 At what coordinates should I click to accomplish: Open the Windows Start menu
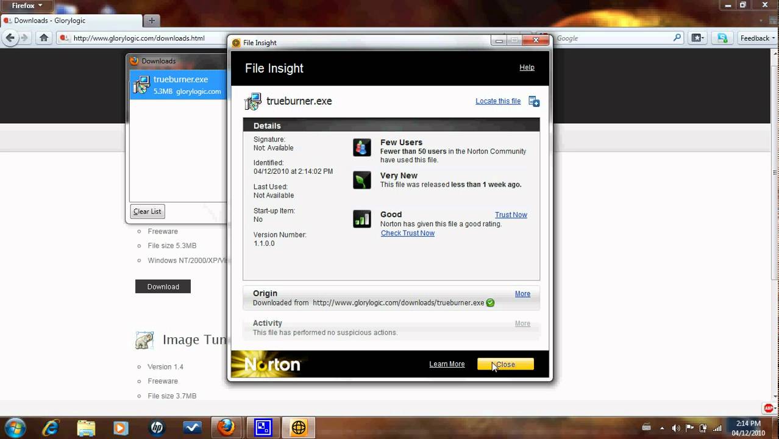coord(16,427)
